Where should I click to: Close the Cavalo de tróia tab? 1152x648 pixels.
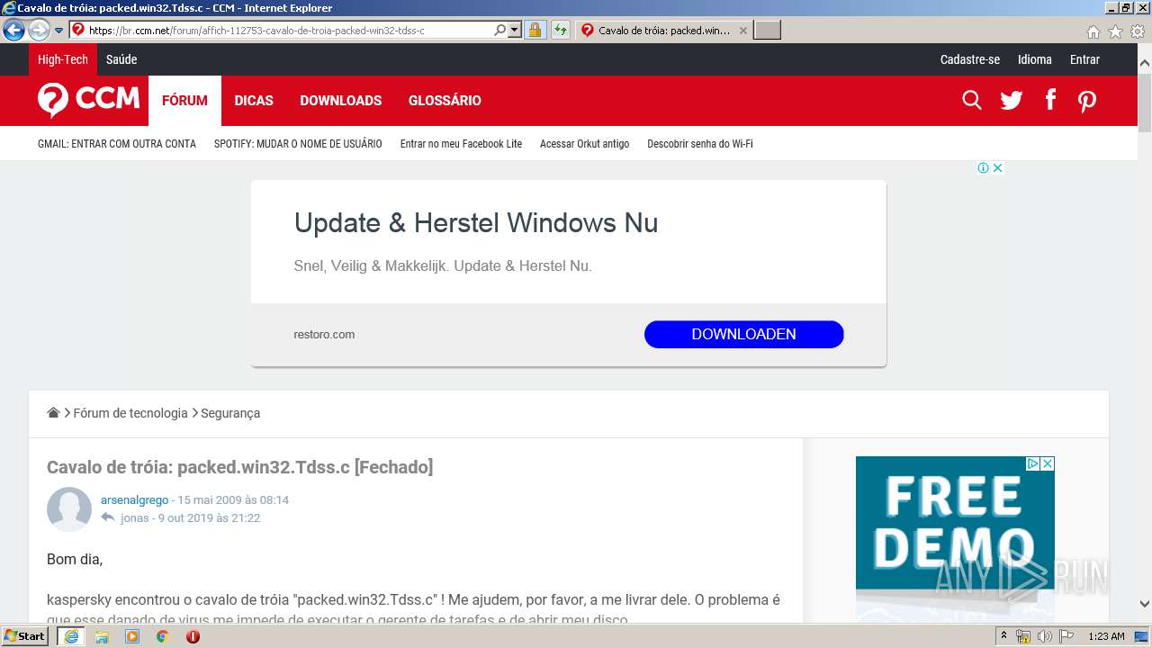tap(742, 31)
